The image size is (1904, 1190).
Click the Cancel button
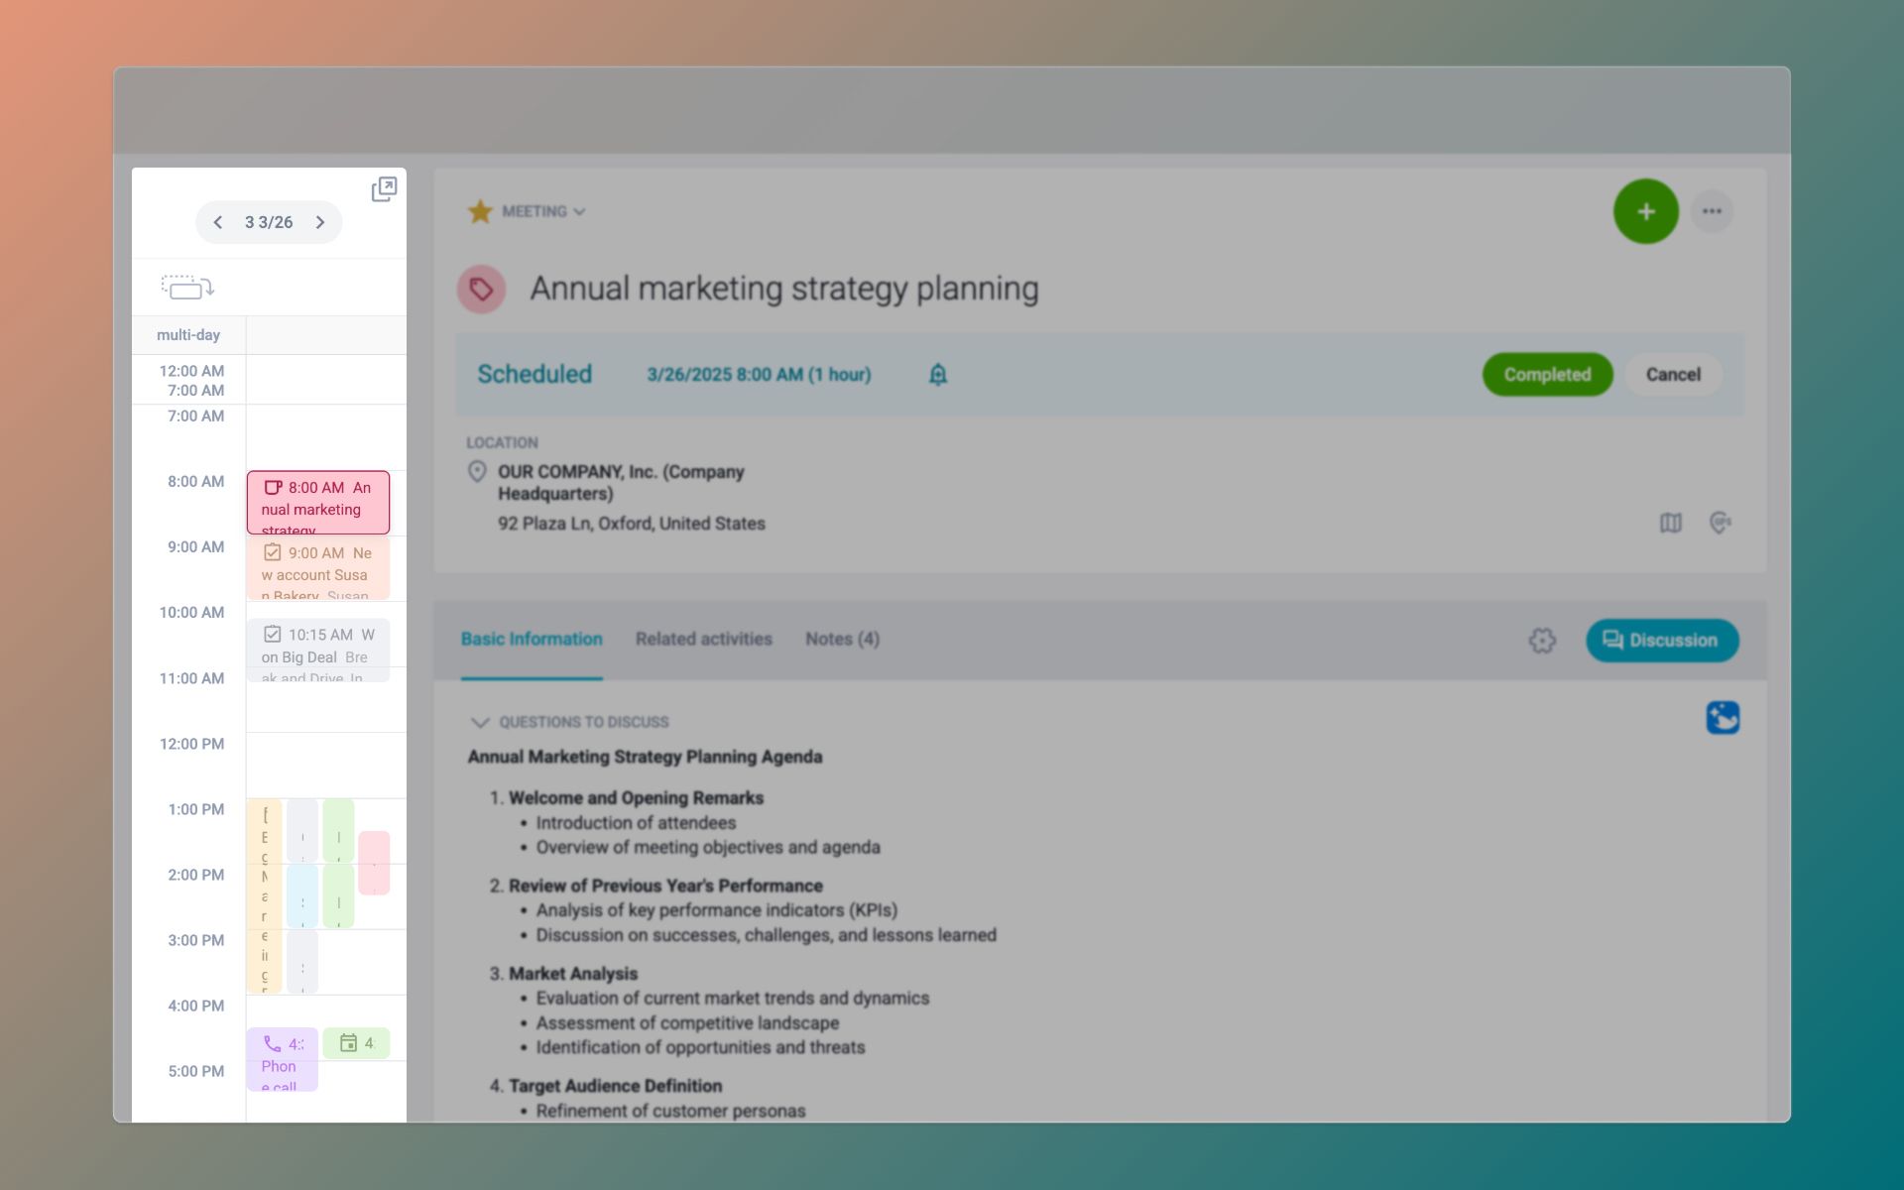[x=1673, y=375]
